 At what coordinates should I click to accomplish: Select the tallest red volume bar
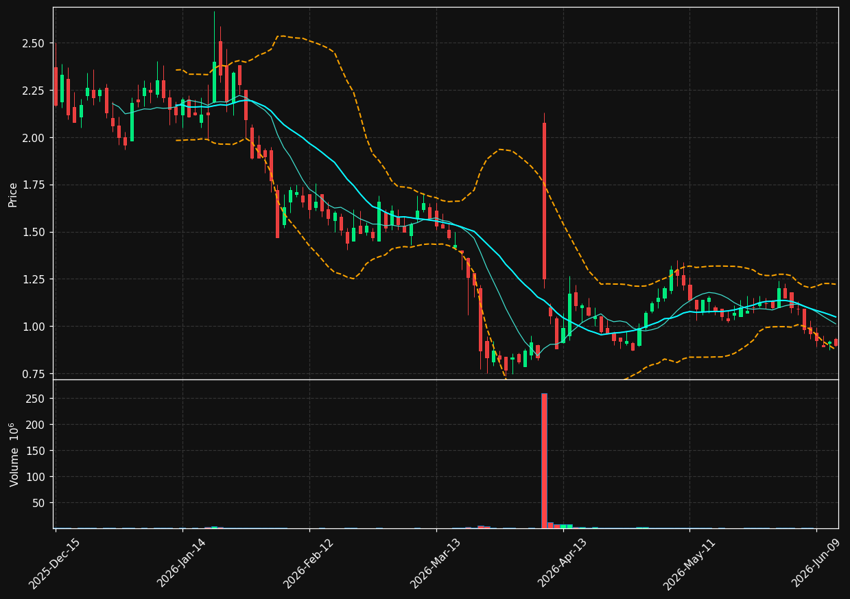tap(544, 460)
